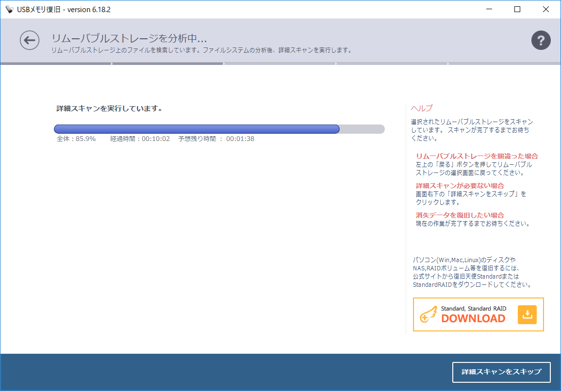Go back with the arrow button
This screenshot has width=561, height=391.
click(x=29, y=40)
